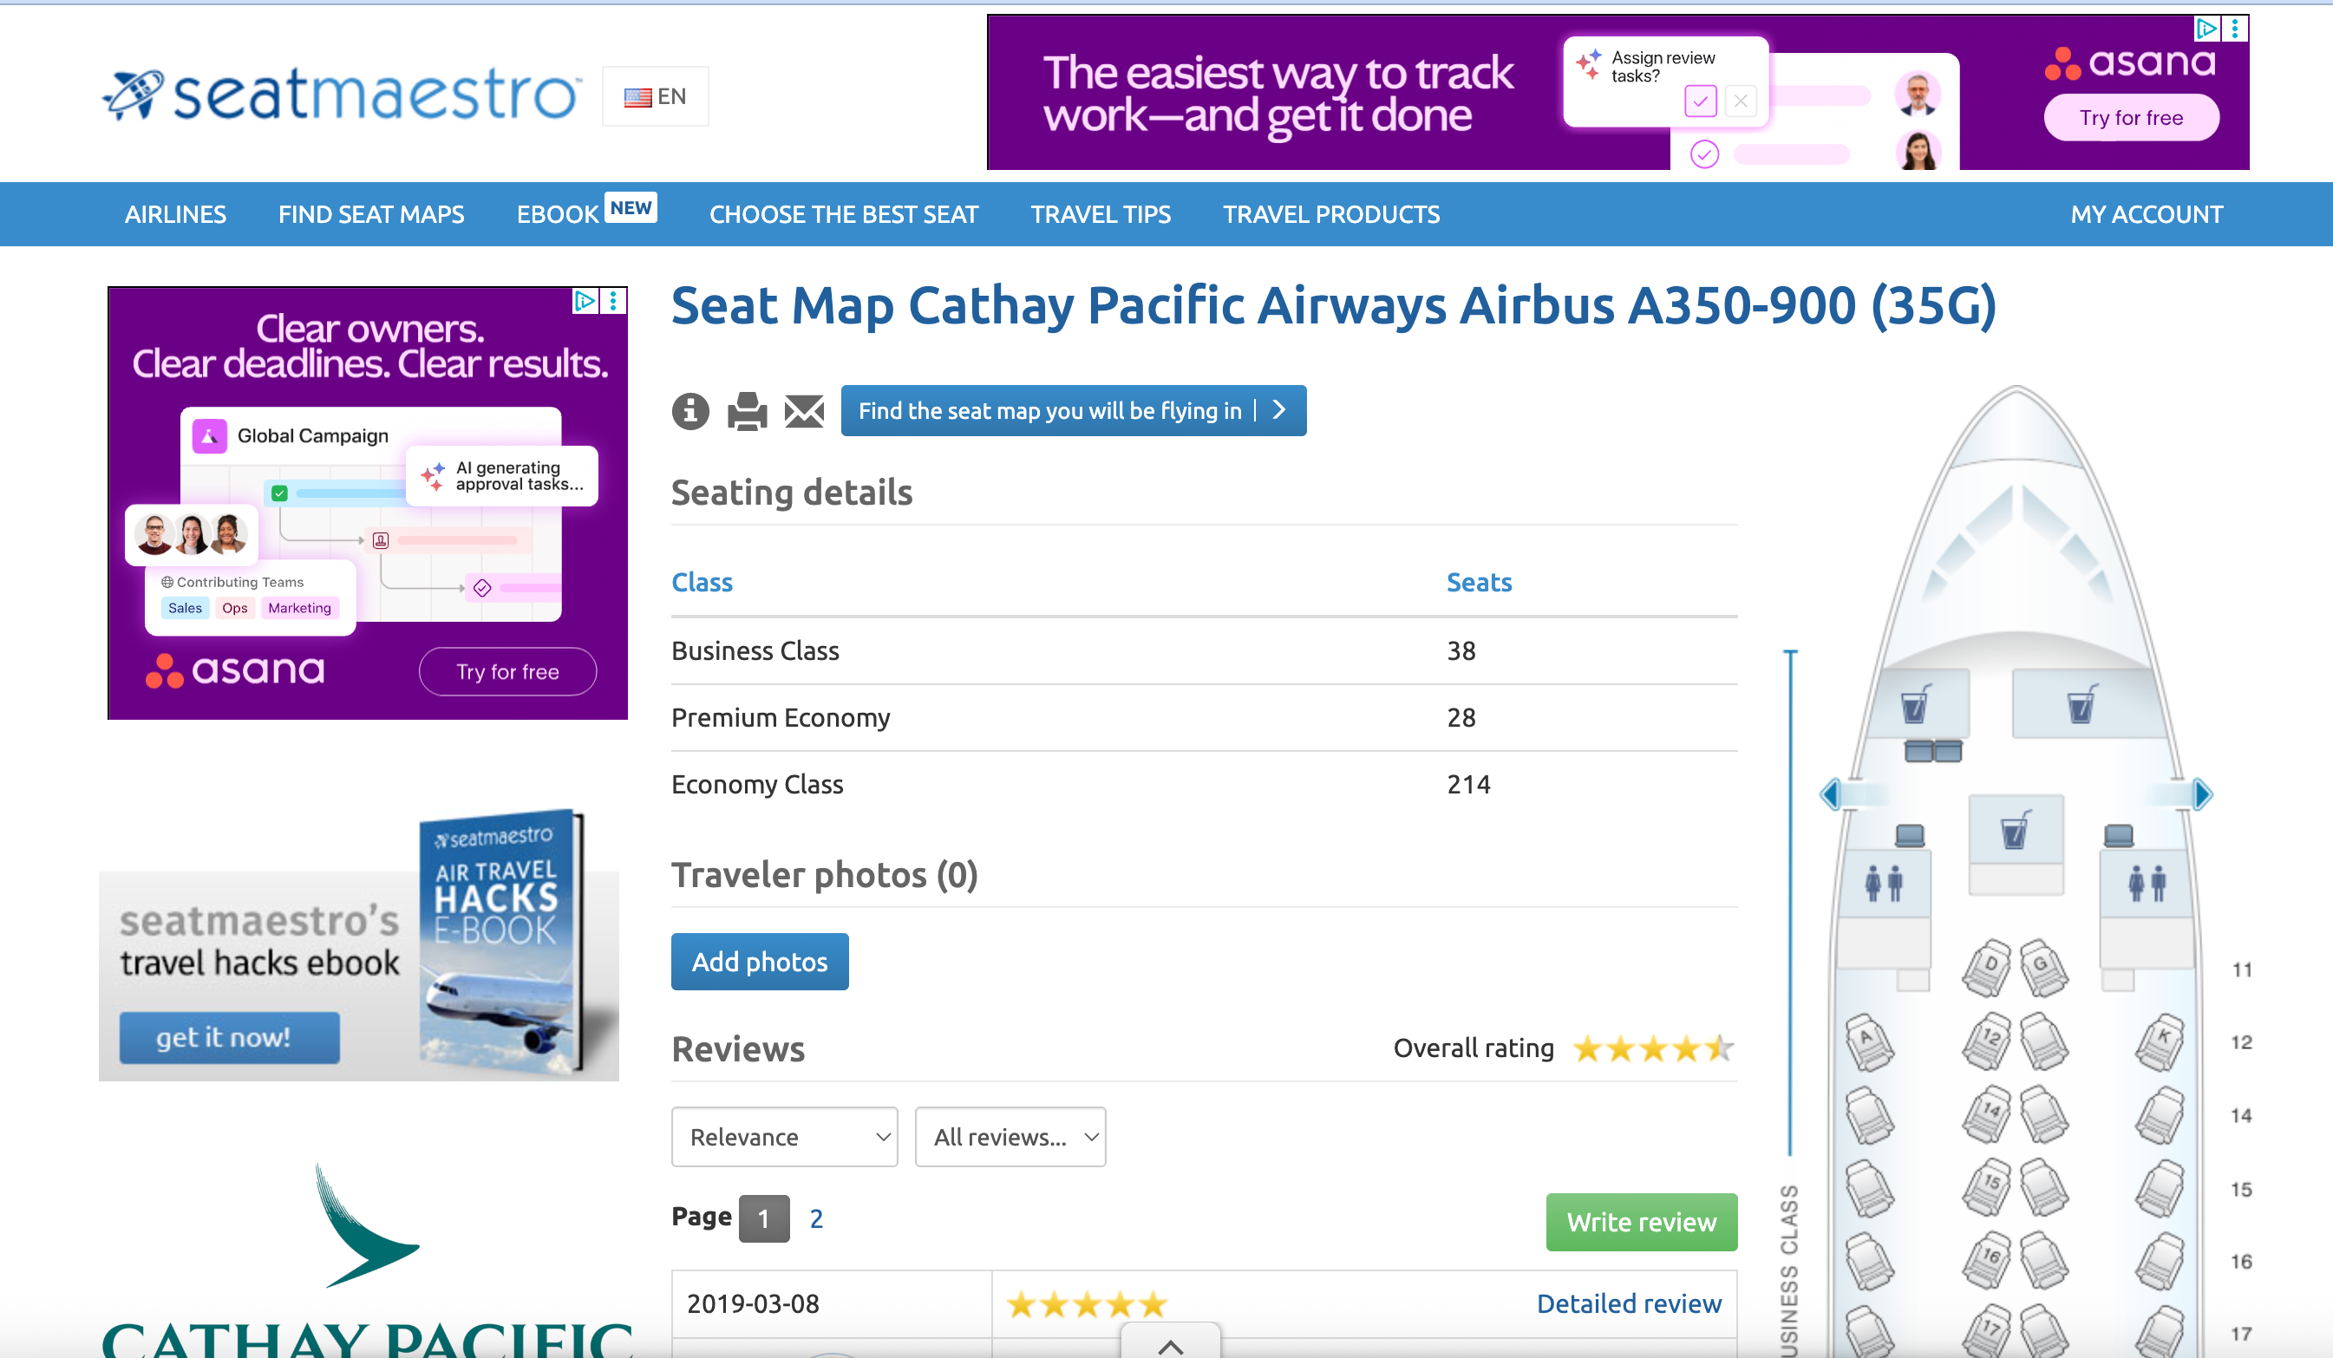
Task: Select page 1 of reviews
Action: pos(764,1218)
